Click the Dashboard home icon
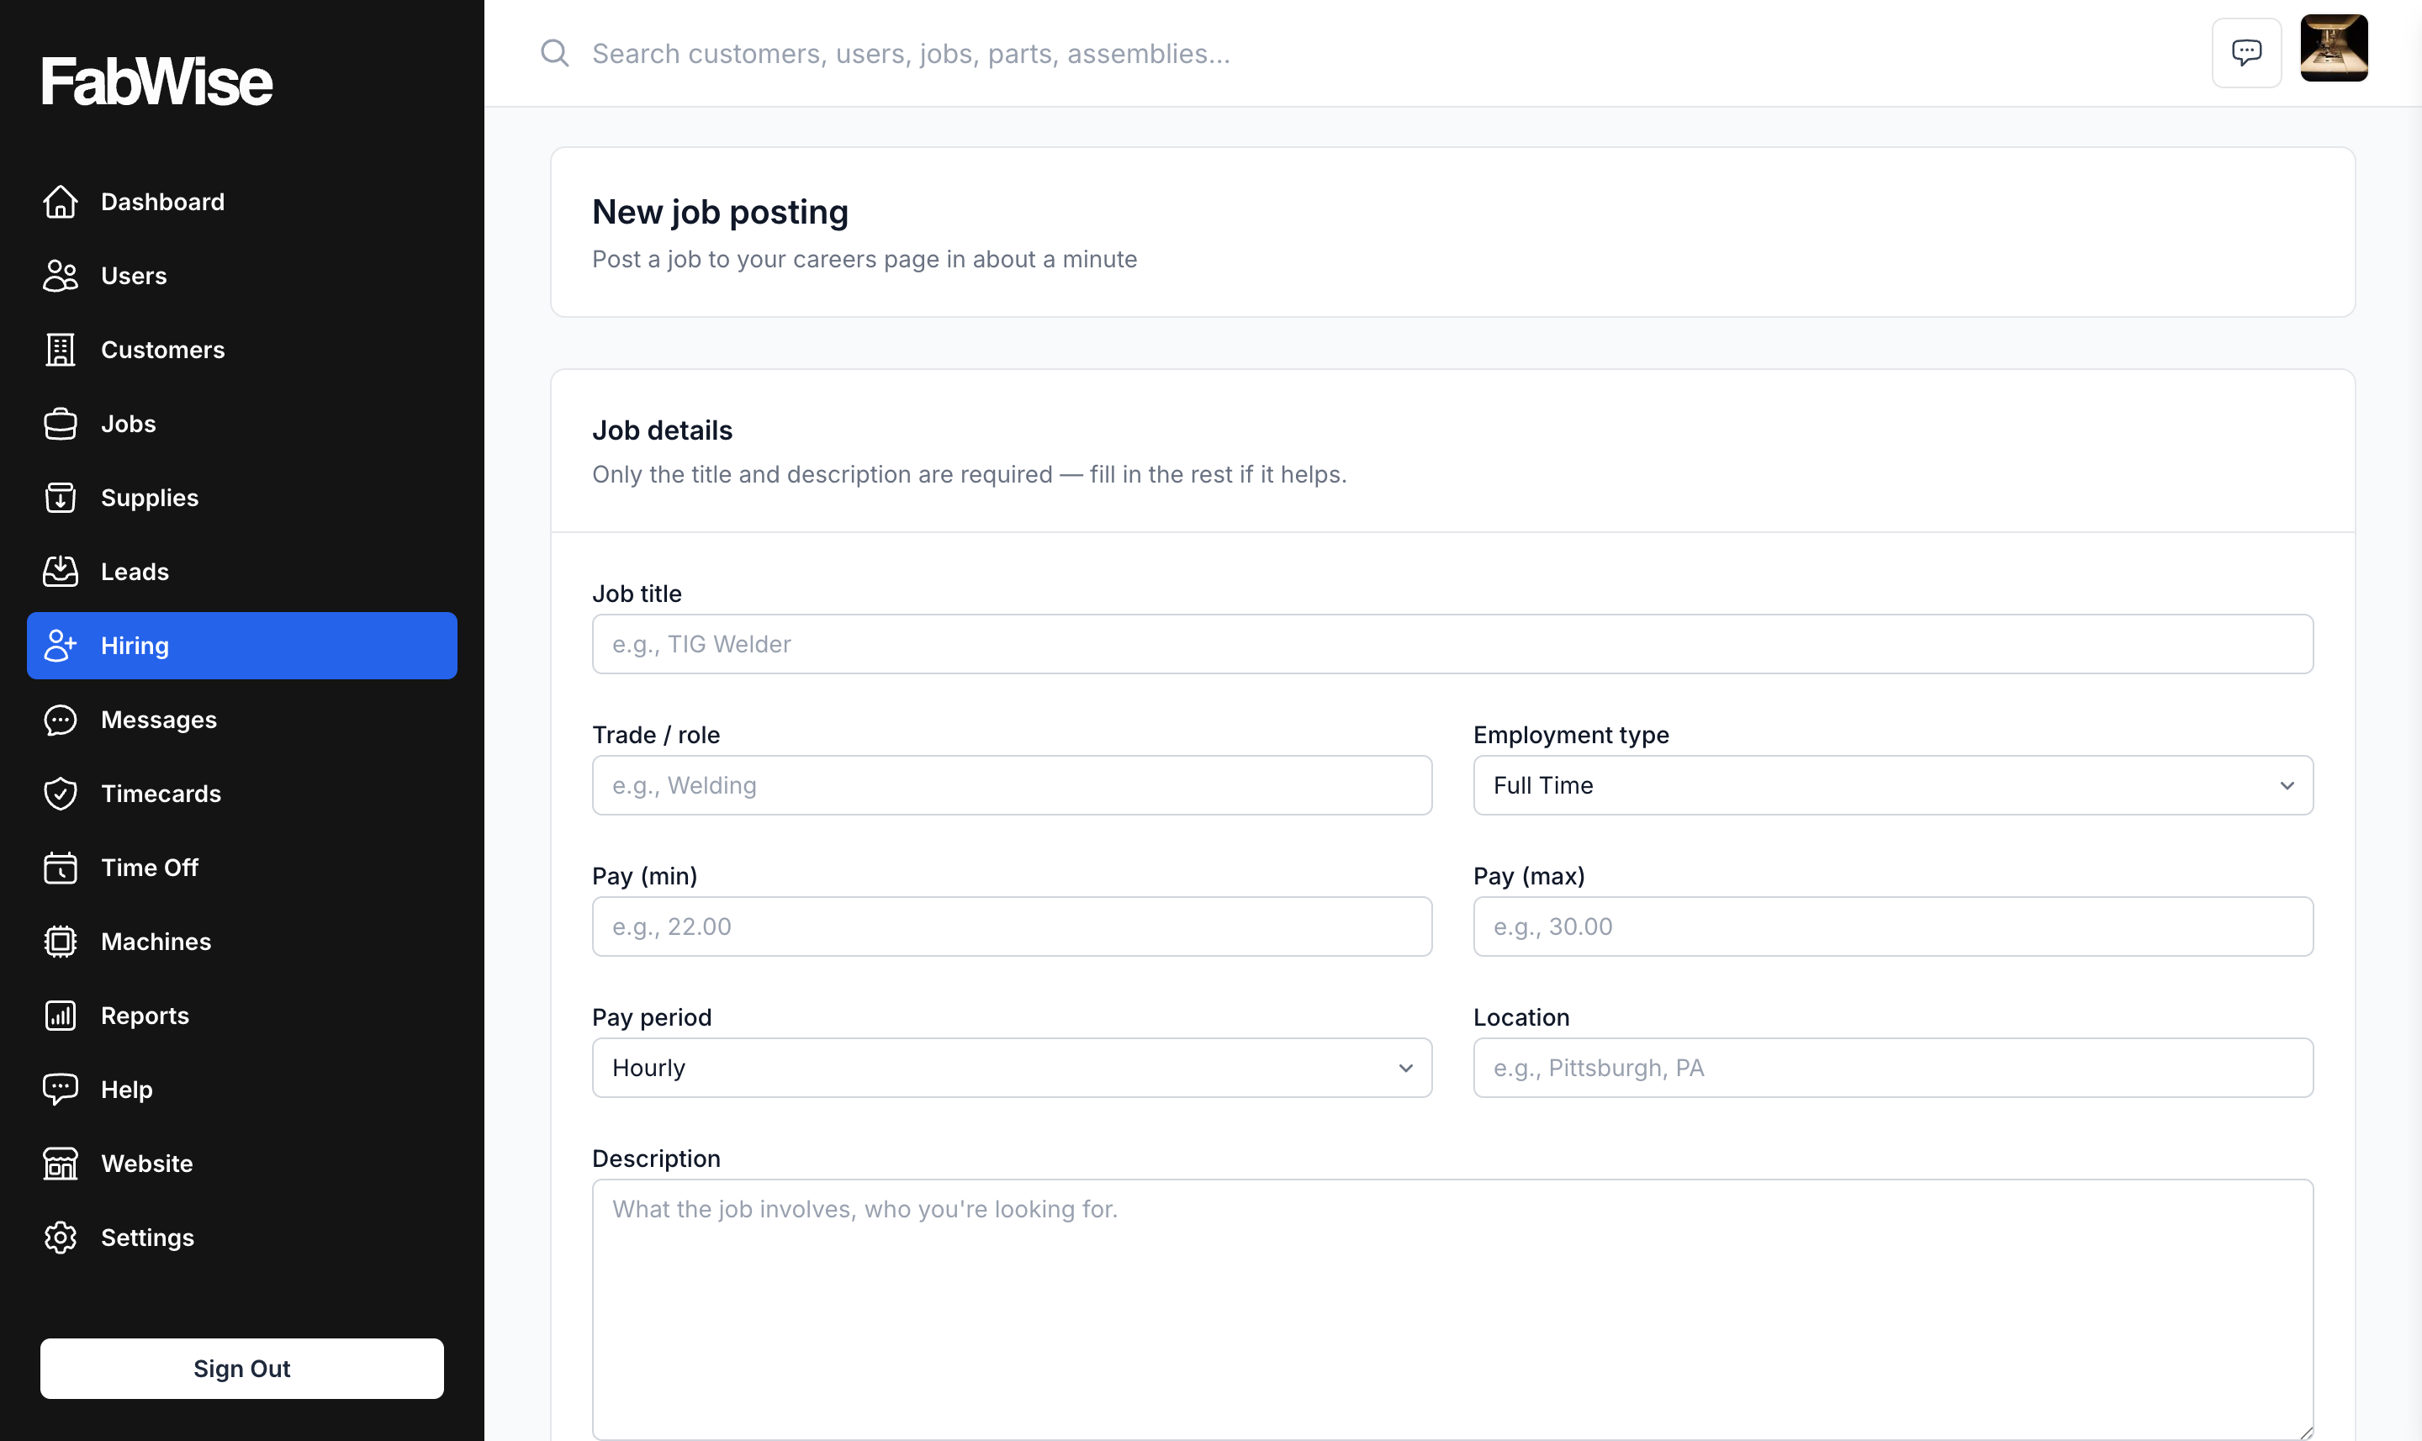The image size is (2422, 1441). point(61,202)
